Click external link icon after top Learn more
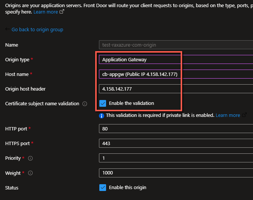Viewport: 253px width, 200px height. tap(62, 12)
